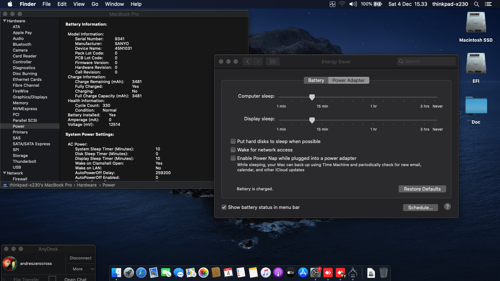Open Energy Saver help question mark
Viewport: 500px width, 281px height.
click(447, 206)
